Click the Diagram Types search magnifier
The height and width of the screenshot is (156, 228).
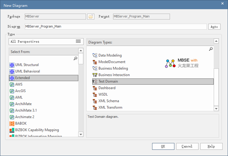[211, 49]
